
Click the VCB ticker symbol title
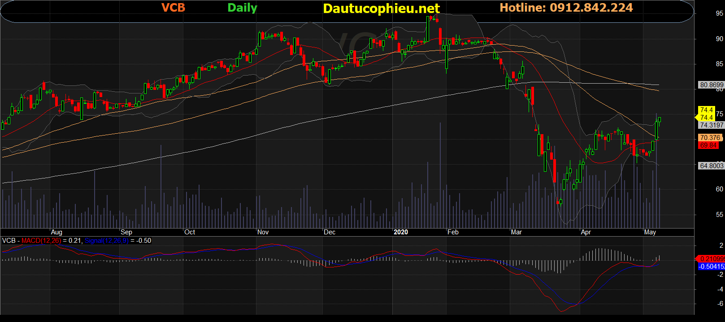click(173, 8)
